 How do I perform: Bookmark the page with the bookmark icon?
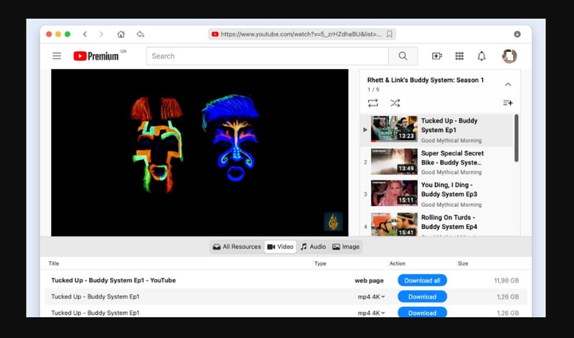390,34
